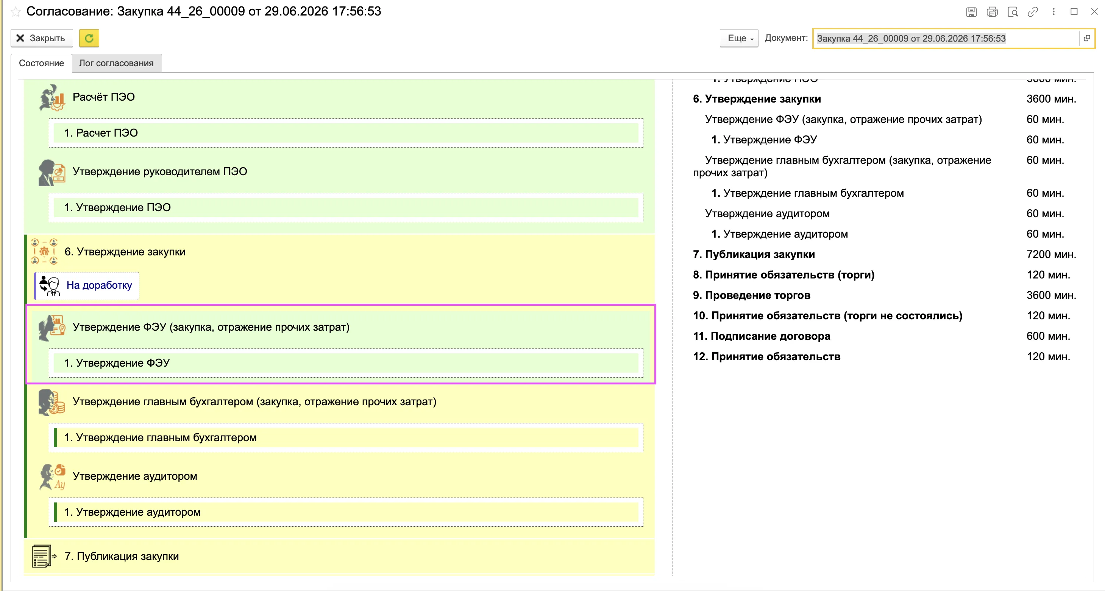Click the 7200 мин. duration value
The height and width of the screenshot is (591, 1105).
tap(1051, 254)
